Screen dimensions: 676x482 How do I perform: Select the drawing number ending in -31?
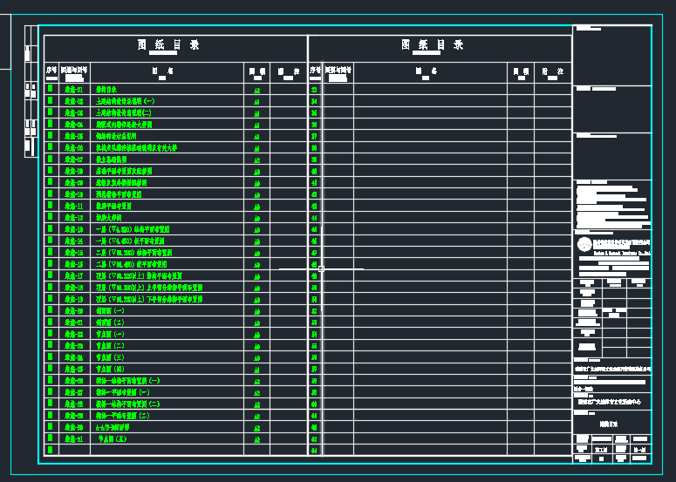click(73, 439)
